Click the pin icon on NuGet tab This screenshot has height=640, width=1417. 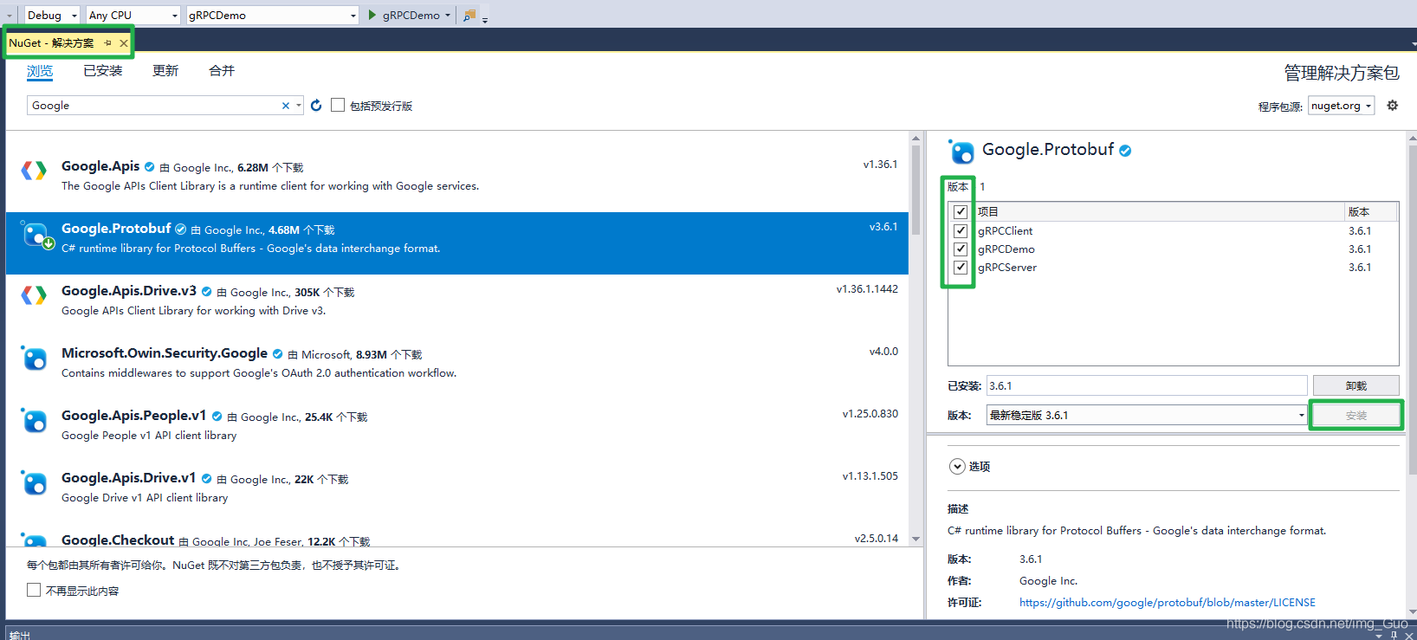tap(107, 42)
